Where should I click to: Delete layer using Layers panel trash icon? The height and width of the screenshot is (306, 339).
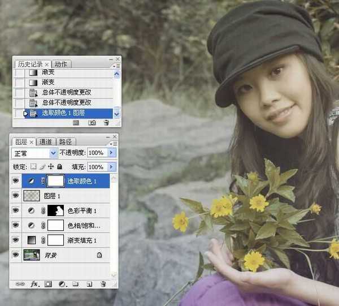(103, 283)
